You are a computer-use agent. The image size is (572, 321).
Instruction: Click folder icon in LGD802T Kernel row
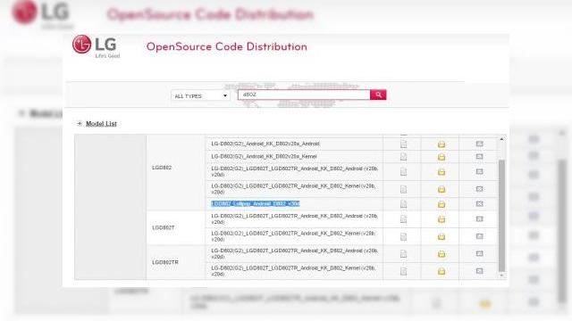442,236
